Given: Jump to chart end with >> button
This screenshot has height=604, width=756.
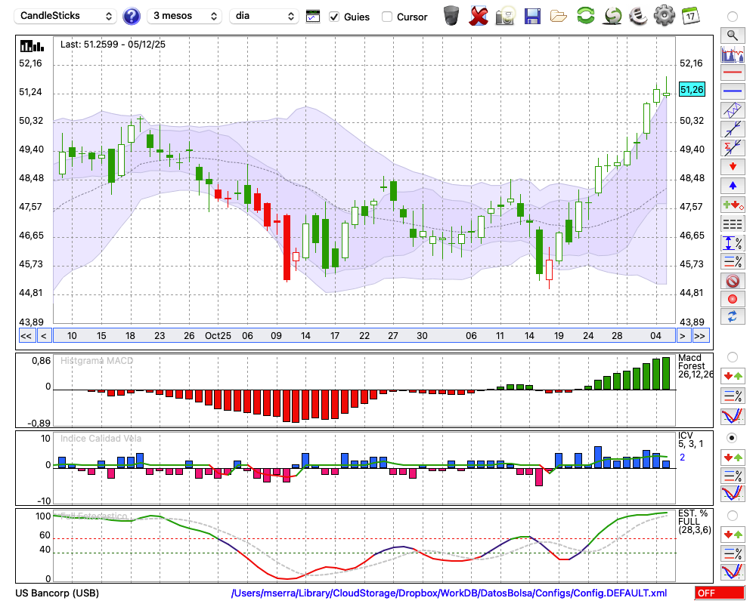Looking at the screenshot, I should click(700, 336).
